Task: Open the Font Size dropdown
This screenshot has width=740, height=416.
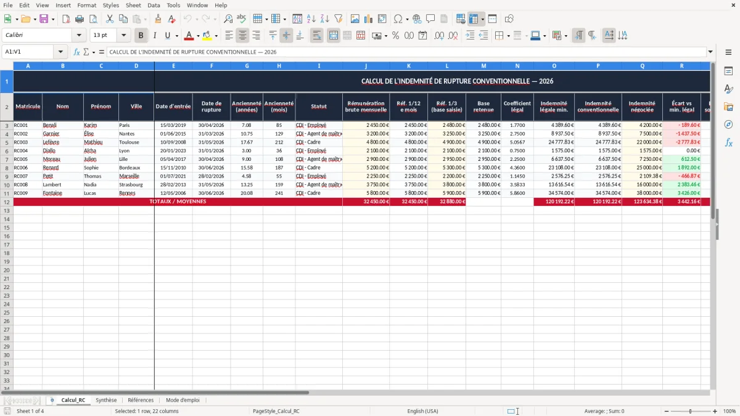Action: [124, 36]
